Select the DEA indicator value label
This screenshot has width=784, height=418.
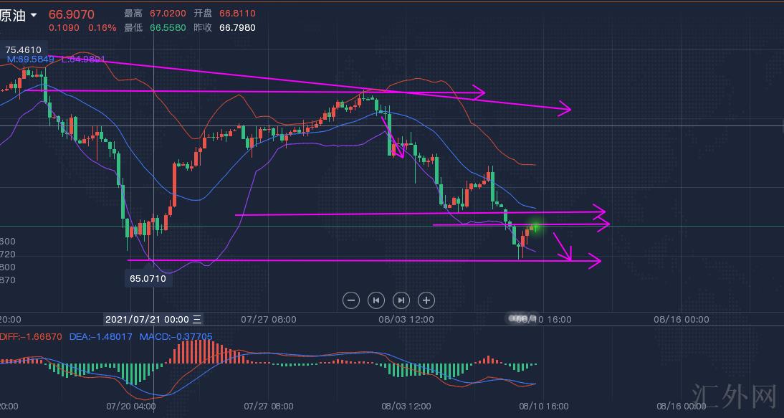100,336
